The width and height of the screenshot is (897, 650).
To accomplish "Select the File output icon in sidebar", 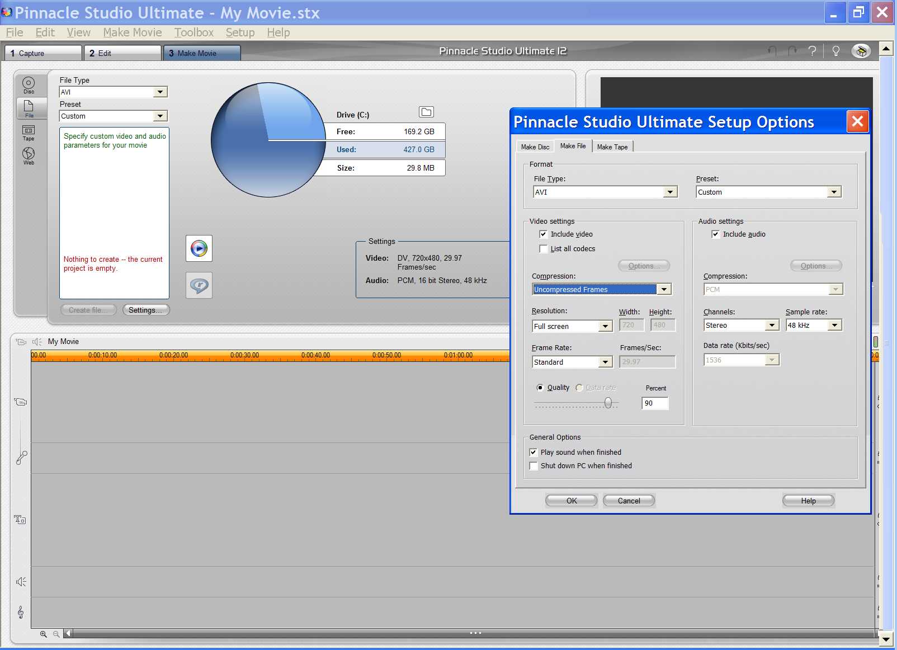I will 29,109.
